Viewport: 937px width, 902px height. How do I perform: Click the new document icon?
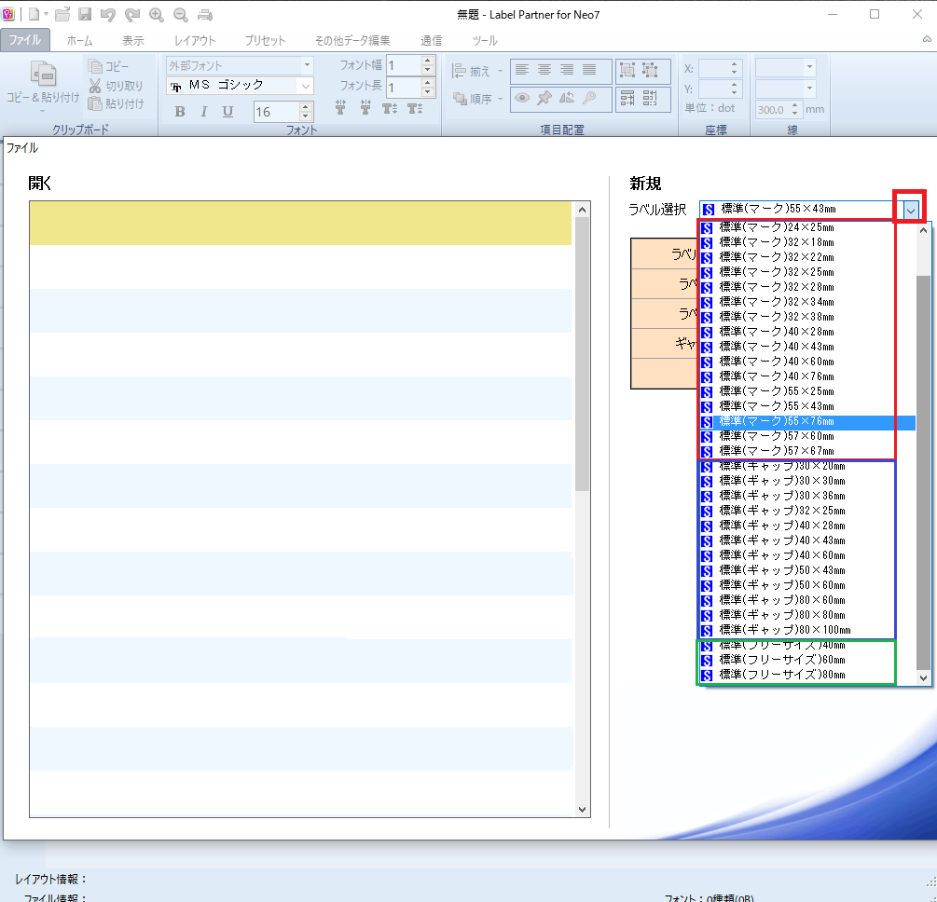click(34, 14)
